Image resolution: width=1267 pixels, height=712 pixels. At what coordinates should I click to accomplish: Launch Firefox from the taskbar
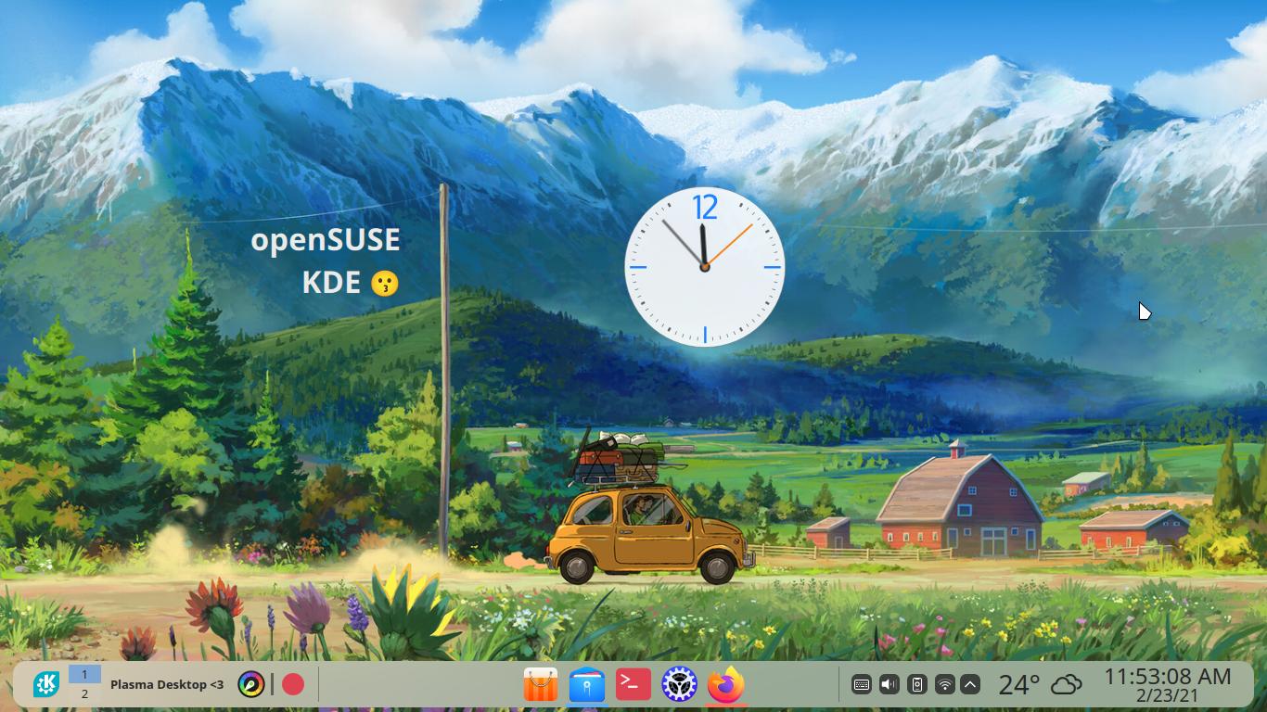[725, 684]
